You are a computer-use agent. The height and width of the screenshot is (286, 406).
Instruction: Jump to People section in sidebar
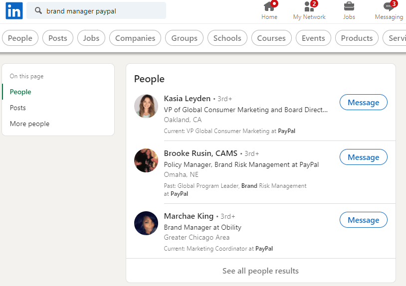[x=20, y=92]
